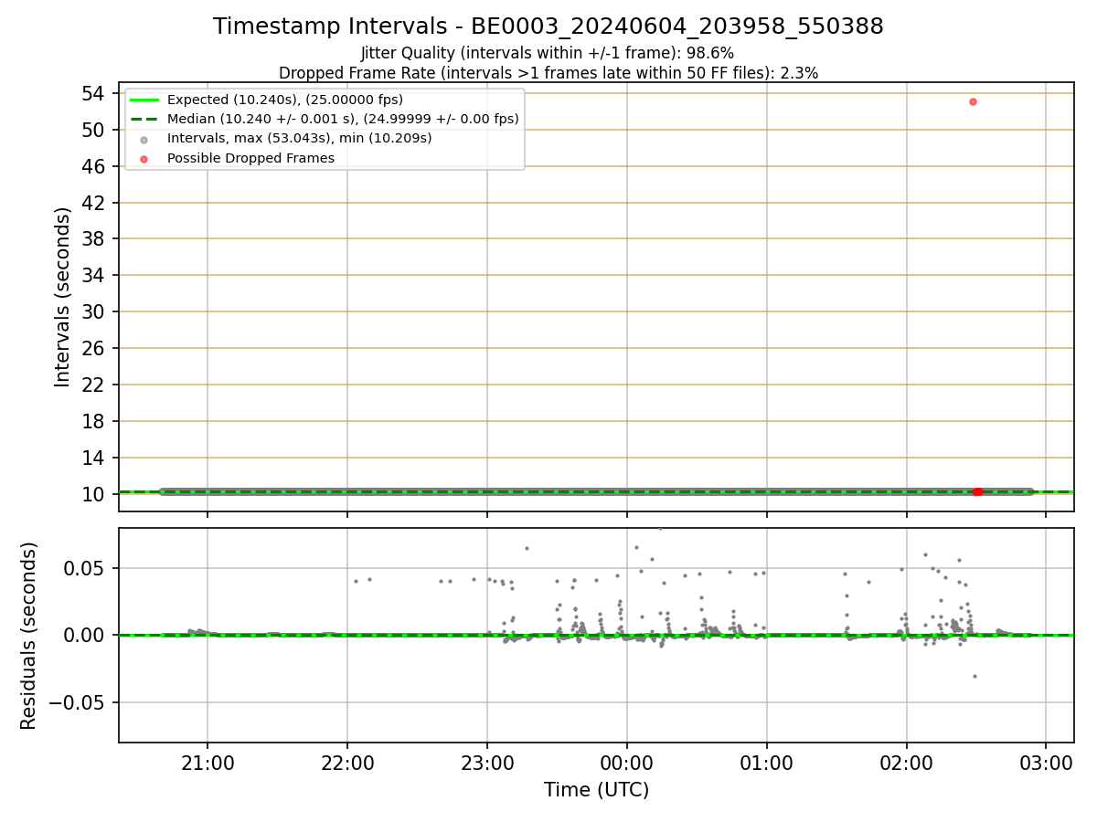Click the 14 y-axis tick label
The height and width of the screenshot is (822, 1097).
click(x=94, y=458)
